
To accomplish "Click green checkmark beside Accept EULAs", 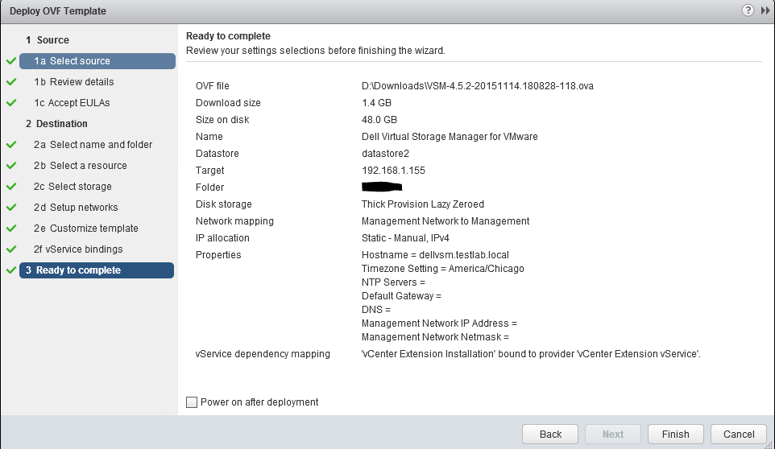I will point(10,103).
